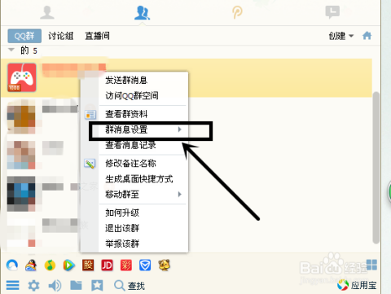Screen dimensions: 391x294
Task: Choose 发送群消息 in context menu
Action: [126, 80]
